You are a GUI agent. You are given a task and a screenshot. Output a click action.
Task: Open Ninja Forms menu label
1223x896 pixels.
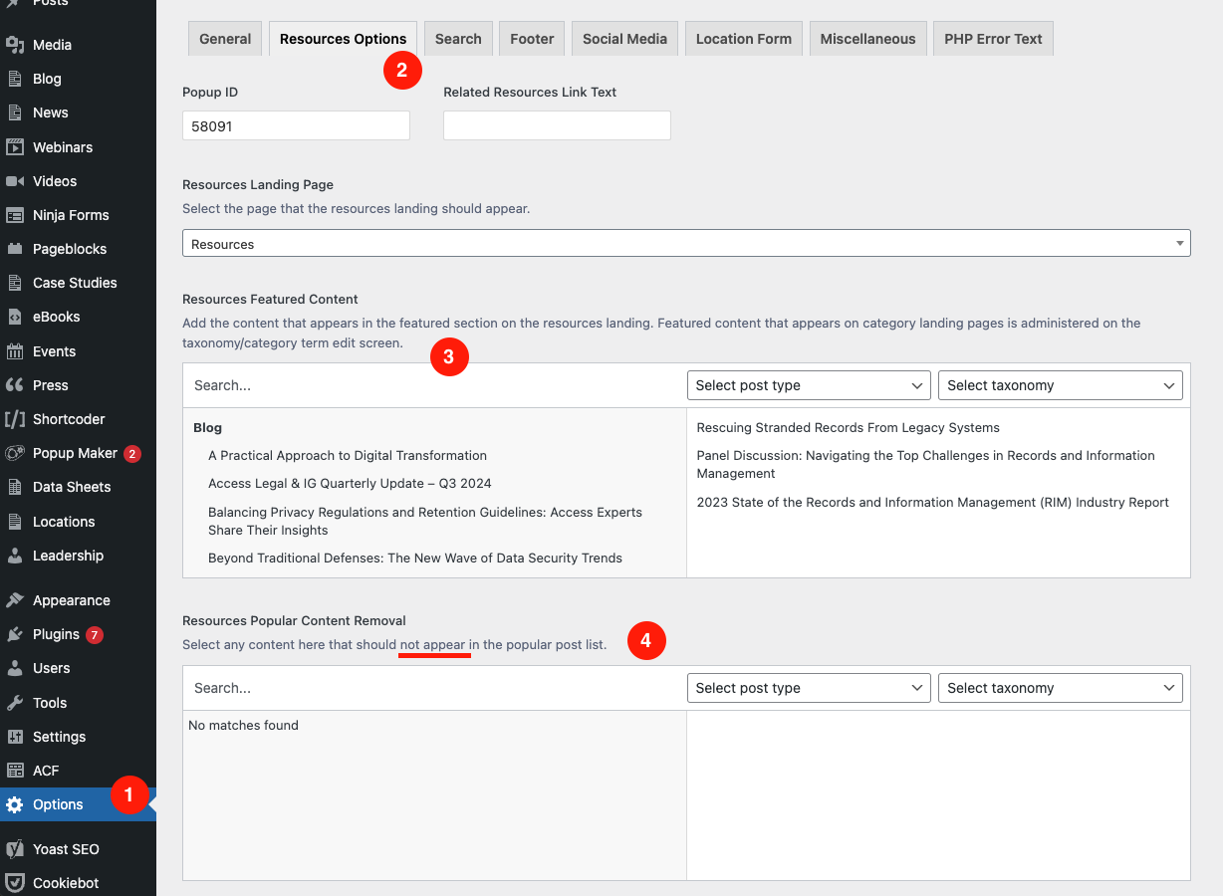coord(71,215)
